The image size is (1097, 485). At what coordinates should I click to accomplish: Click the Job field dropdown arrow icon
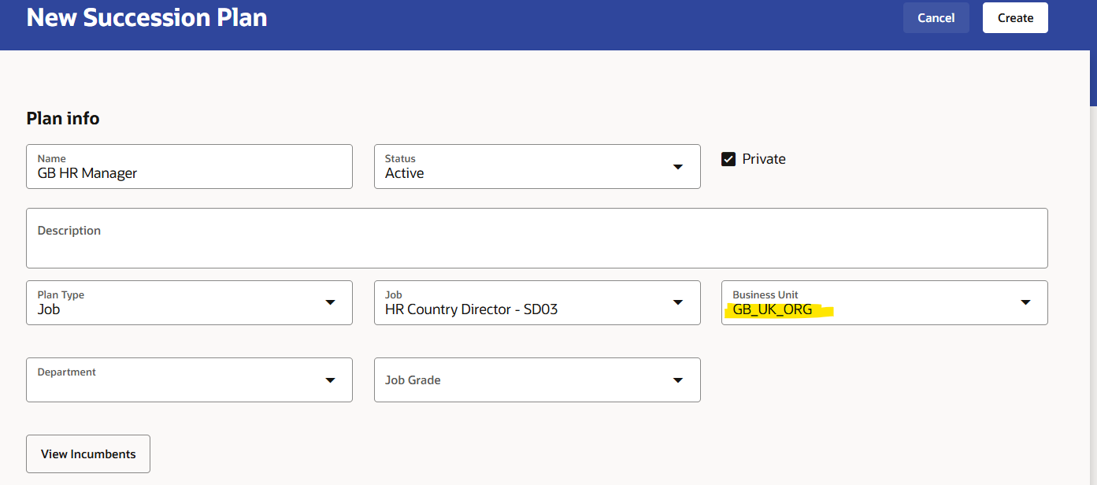click(x=678, y=303)
